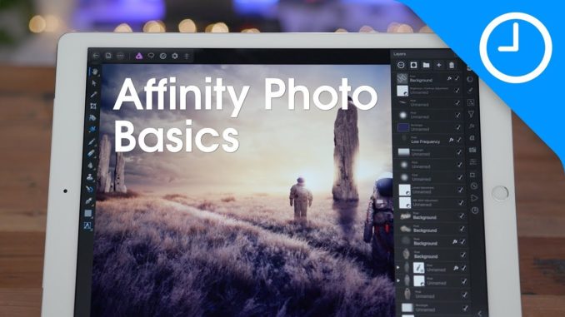
Task: Select the Erase Brush tool
Action: (x=91, y=153)
